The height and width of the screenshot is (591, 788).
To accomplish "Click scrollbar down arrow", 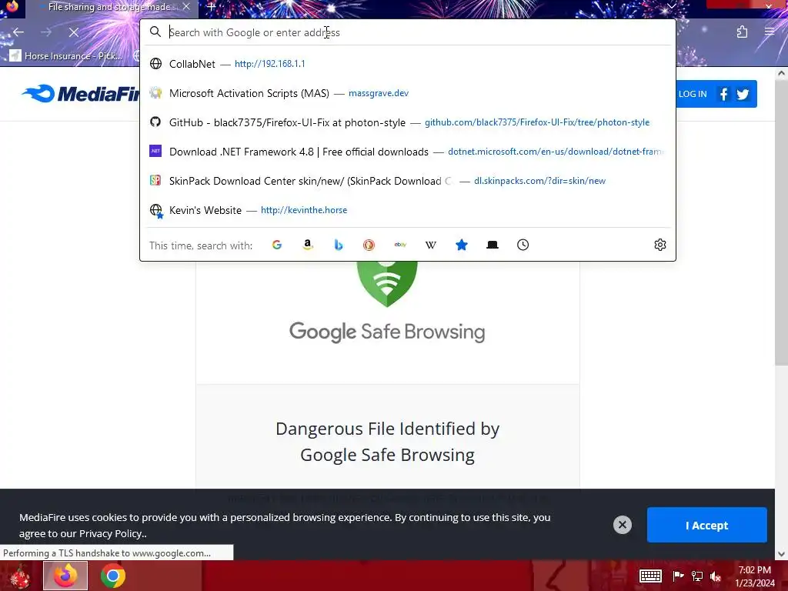I will (x=781, y=554).
